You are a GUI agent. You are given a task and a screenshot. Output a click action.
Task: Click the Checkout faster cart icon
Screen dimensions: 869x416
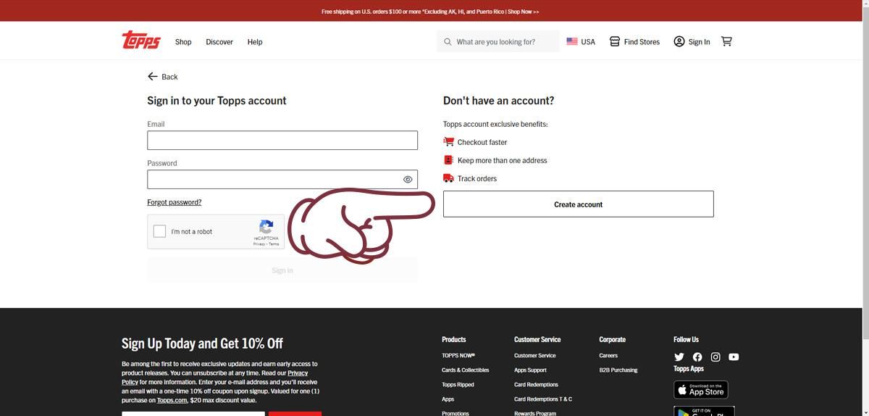pyautogui.click(x=449, y=142)
